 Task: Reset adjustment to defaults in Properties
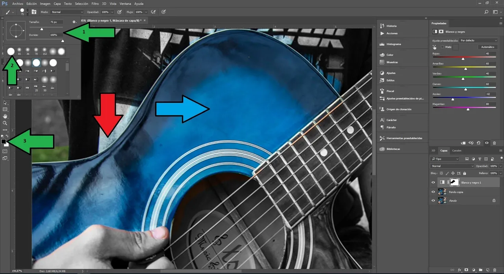pyautogui.click(x=478, y=143)
